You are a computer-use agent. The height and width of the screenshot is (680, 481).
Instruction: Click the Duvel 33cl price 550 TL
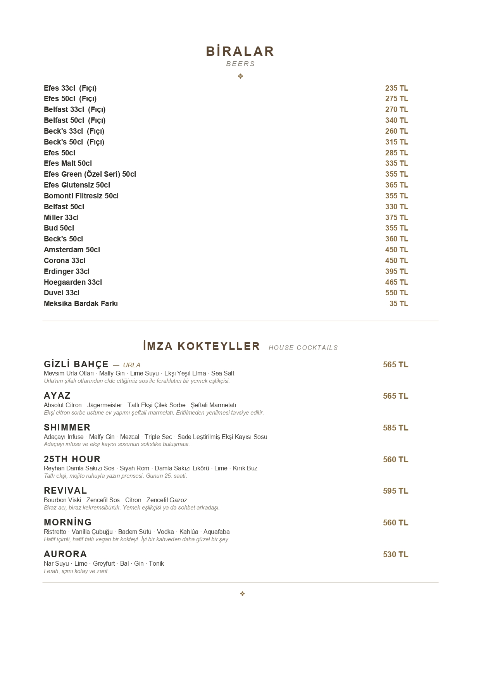(x=397, y=293)
